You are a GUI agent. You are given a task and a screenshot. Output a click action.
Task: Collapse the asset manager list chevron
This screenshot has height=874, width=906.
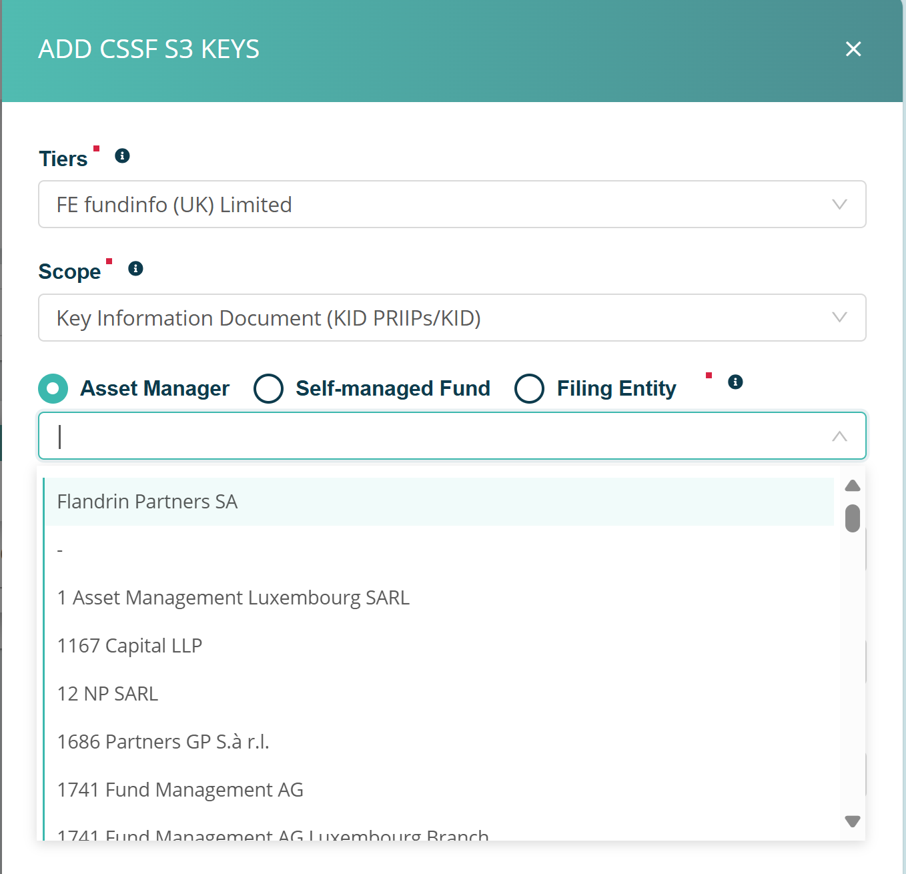point(839,436)
